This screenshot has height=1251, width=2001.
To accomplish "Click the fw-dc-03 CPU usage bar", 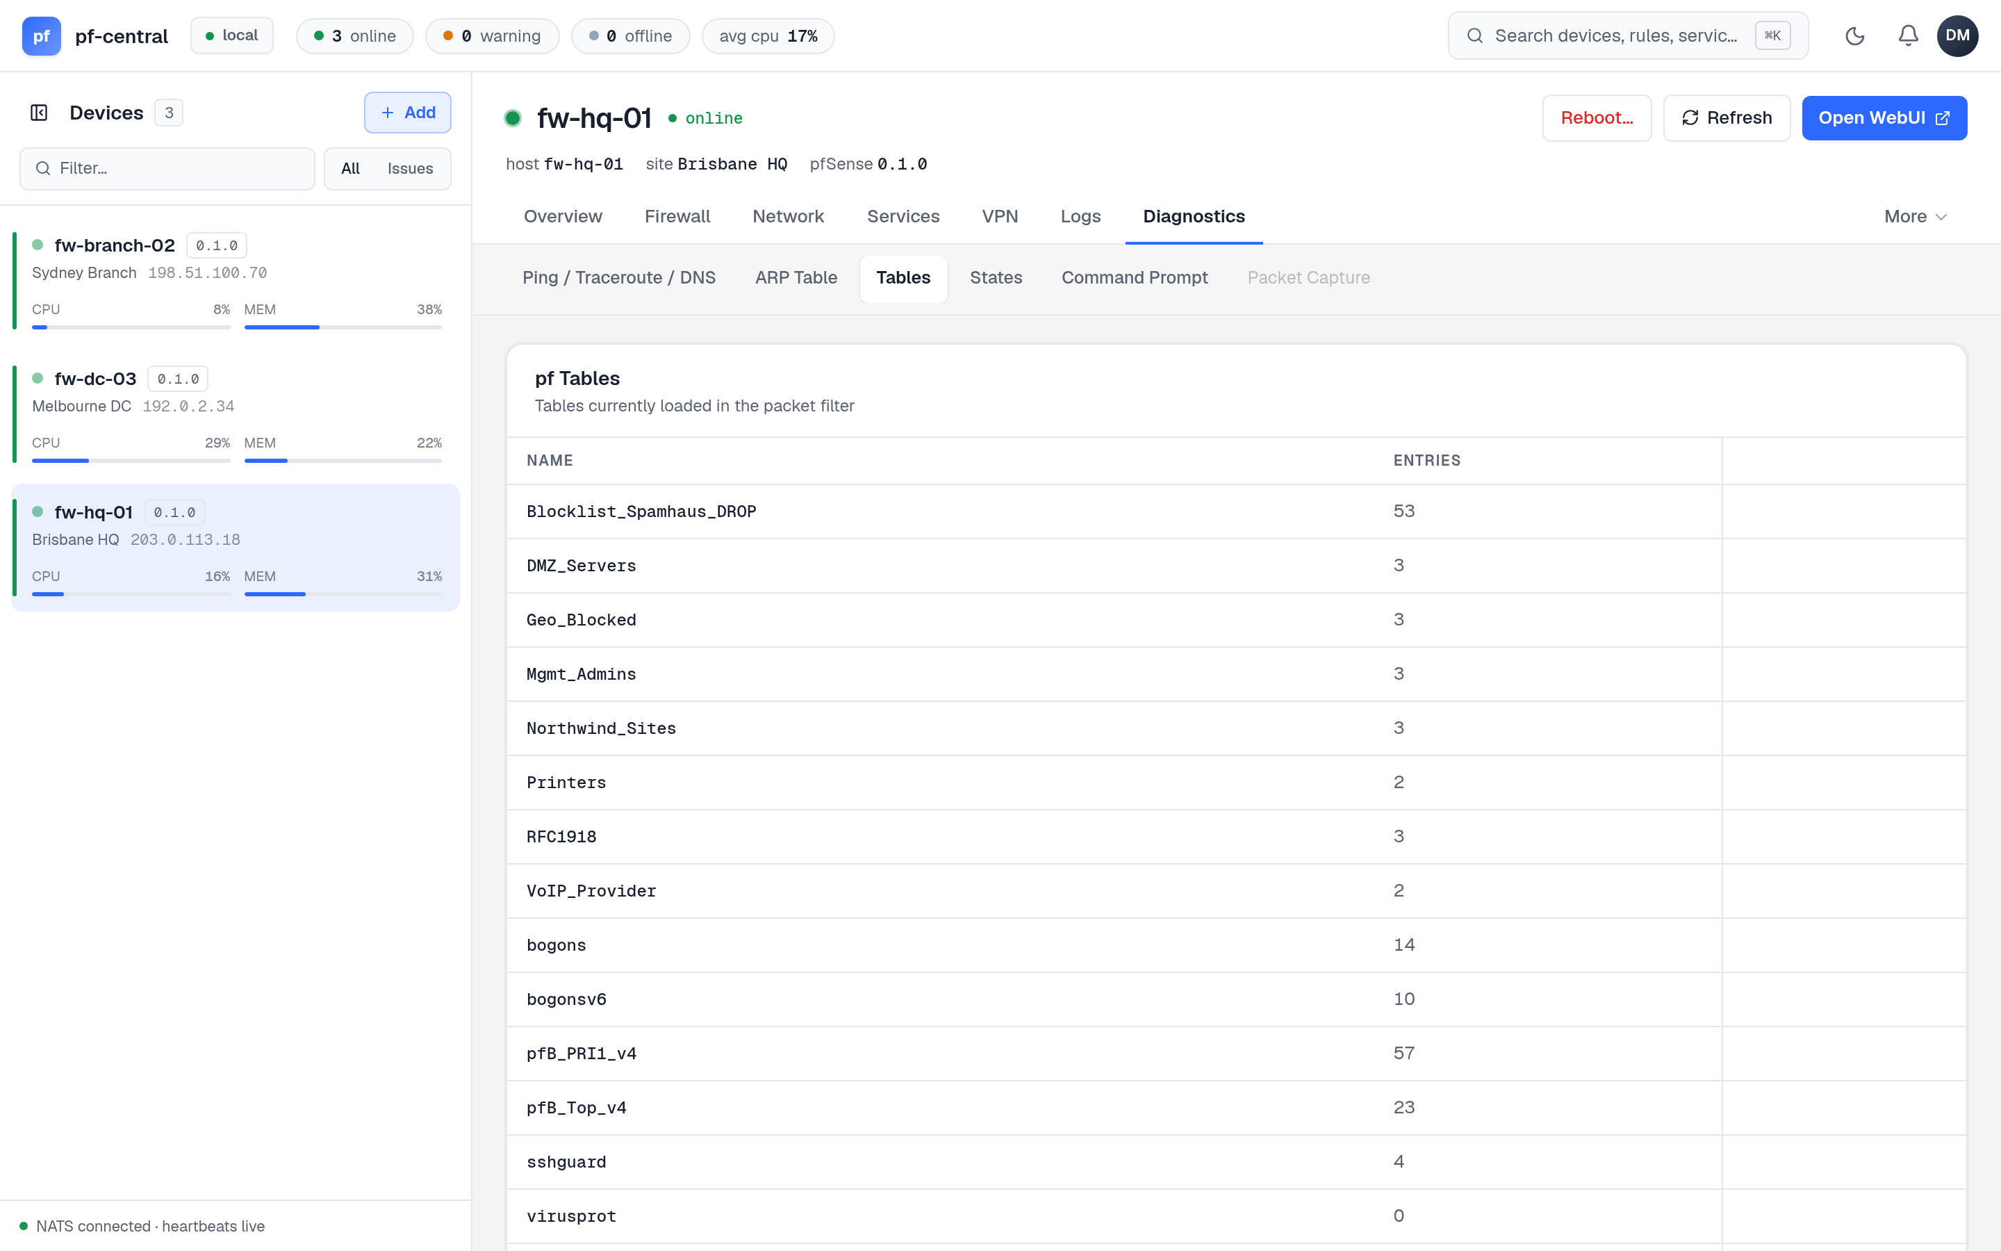I will click(x=131, y=461).
